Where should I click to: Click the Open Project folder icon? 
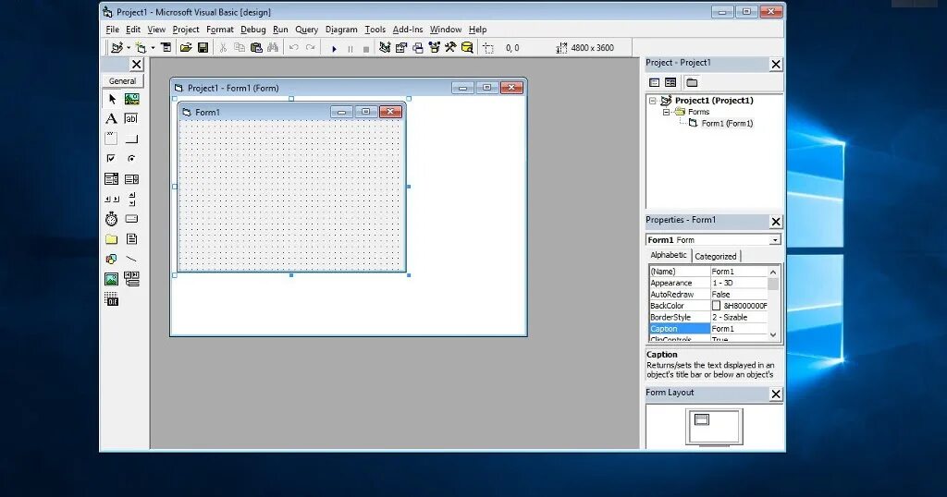point(186,48)
